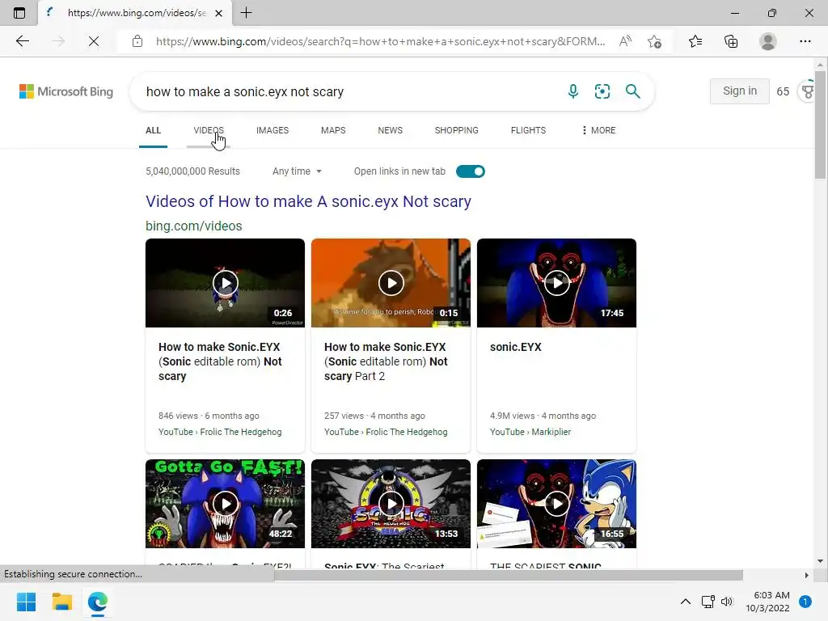The width and height of the screenshot is (828, 621).
Task: Open a new tab with plus button
Action: point(246,13)
